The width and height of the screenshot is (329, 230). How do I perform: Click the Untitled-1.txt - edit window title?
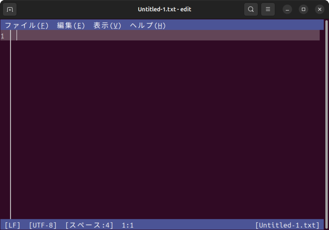164,9
